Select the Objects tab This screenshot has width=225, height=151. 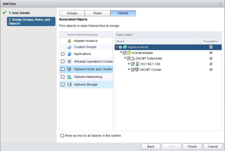[123, 13]
